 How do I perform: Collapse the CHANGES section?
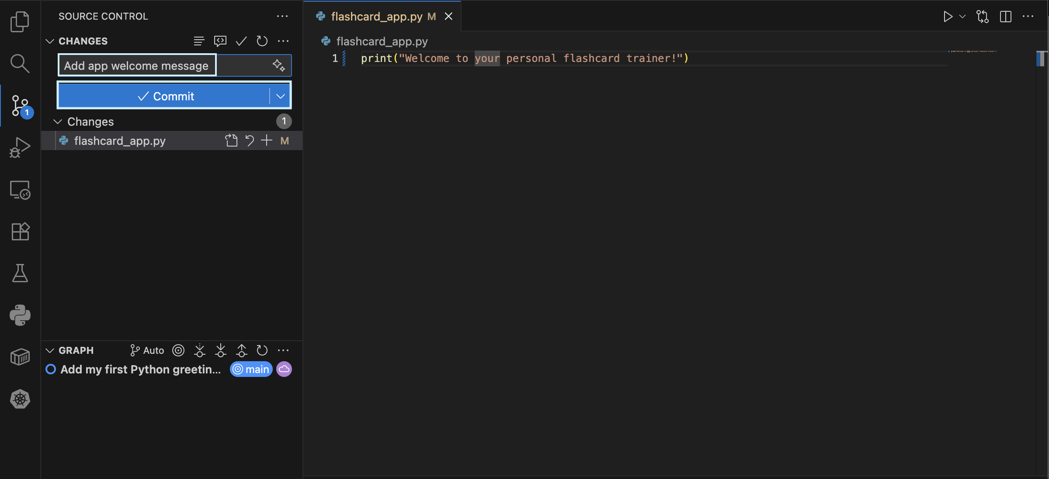(50, 41)
